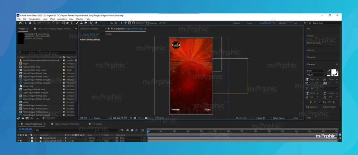This screenshot has height=155, width=358.
Task: Enable the Hindi Digits checkbox
Action: 324,107
